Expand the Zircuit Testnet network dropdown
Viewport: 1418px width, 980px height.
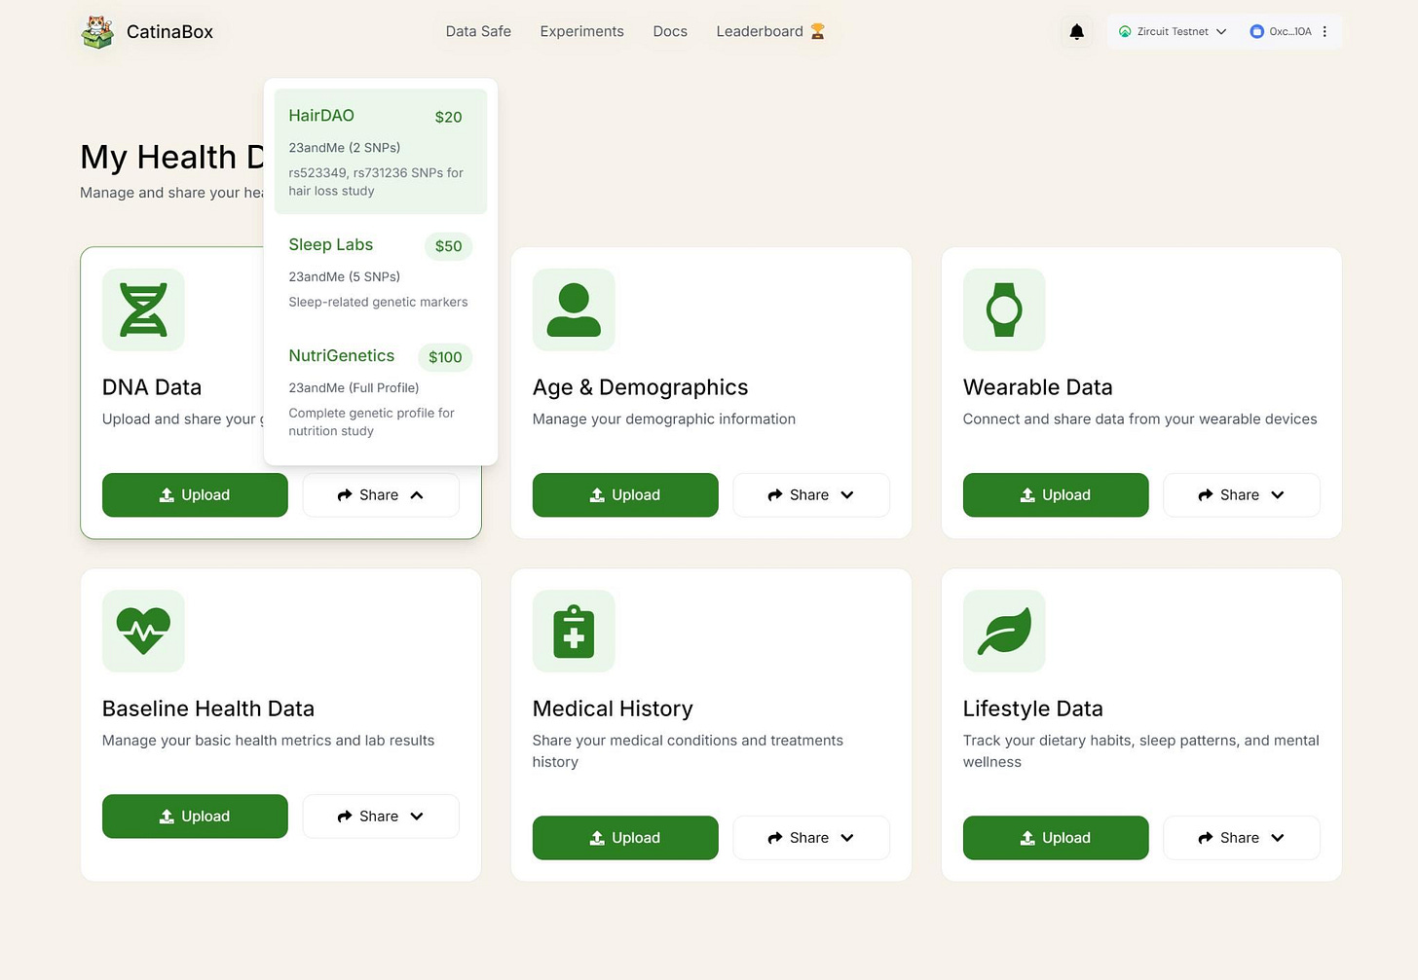pos(1173,31)
